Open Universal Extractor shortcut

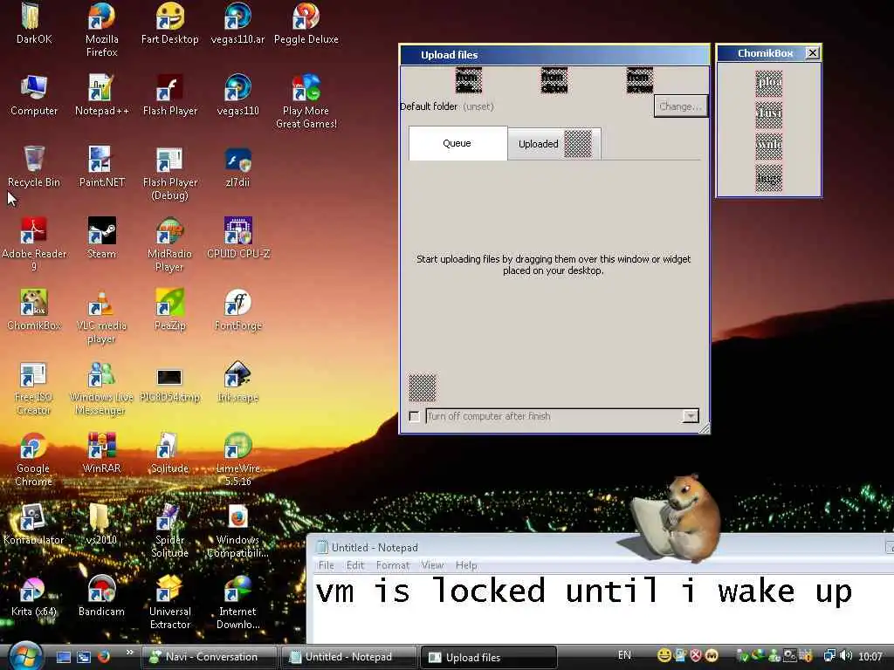click(170, 603)
